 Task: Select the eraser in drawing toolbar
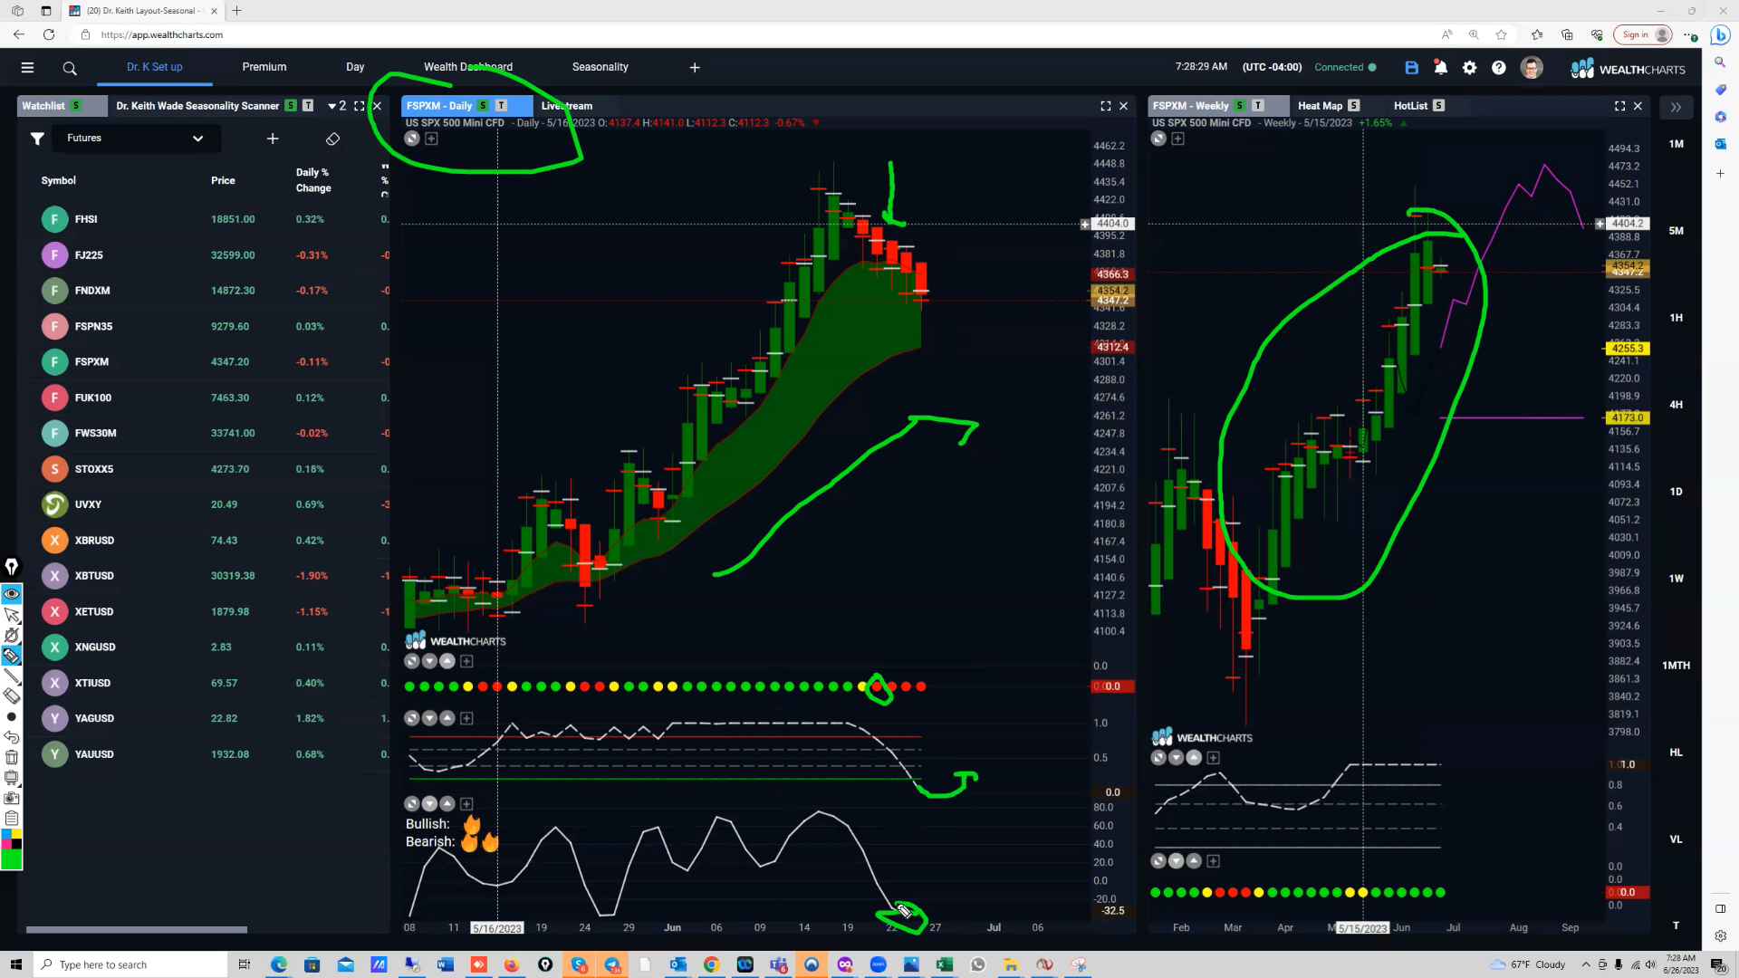[12, 695]
